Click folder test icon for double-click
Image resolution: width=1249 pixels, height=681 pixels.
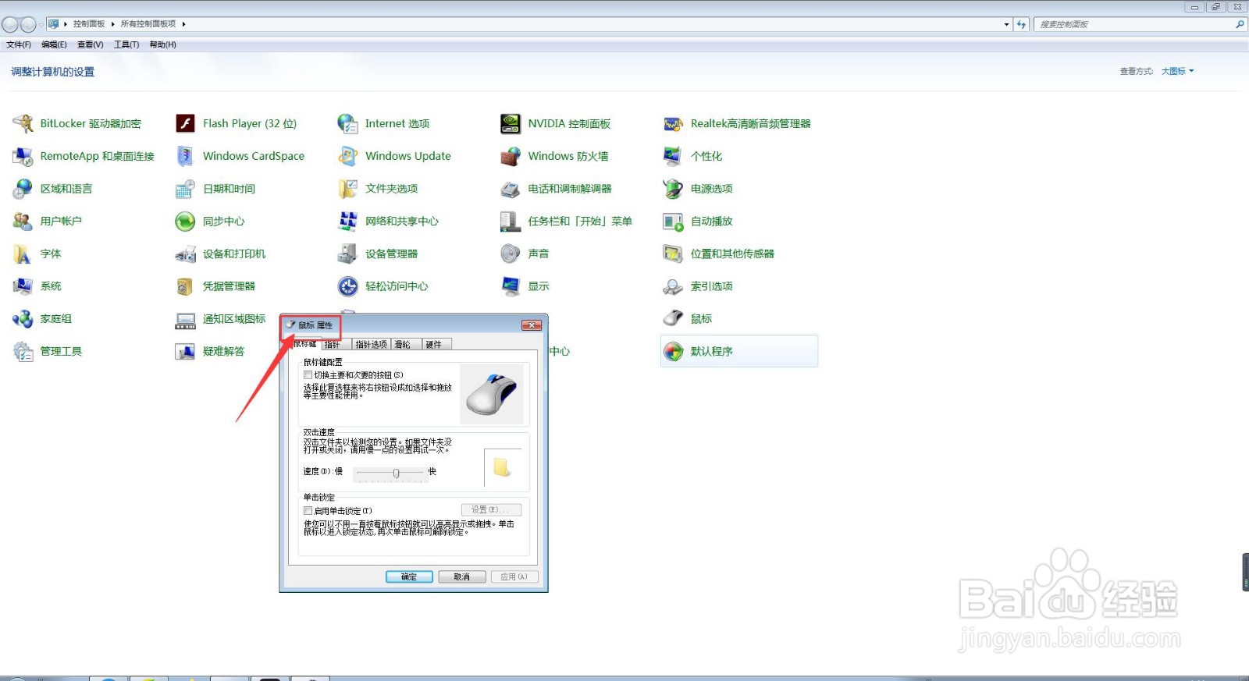click(502, 467)
